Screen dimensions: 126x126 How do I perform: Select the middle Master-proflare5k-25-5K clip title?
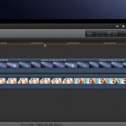(54, 60)
